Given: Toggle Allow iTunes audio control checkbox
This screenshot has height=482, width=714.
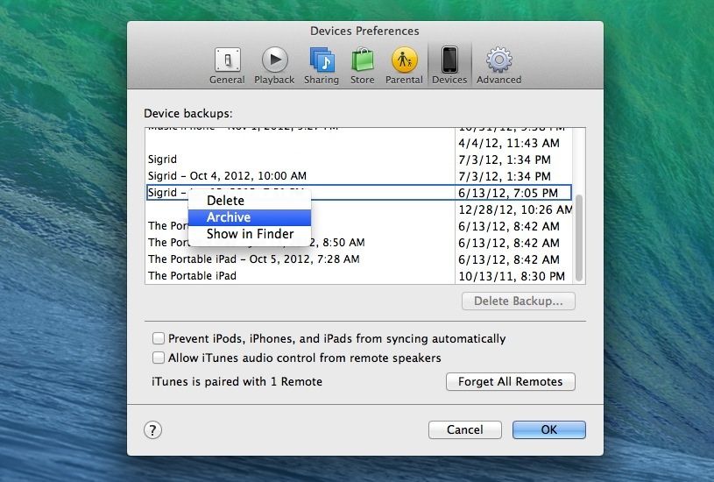Looking at the screenshot, I should tap(159, 358).
